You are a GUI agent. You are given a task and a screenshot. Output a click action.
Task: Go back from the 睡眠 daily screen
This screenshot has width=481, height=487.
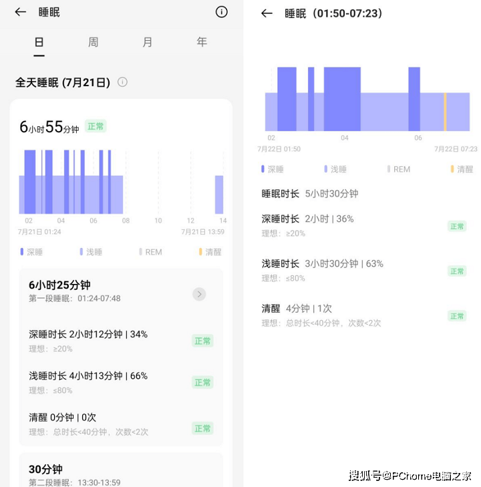click(21, 12)
